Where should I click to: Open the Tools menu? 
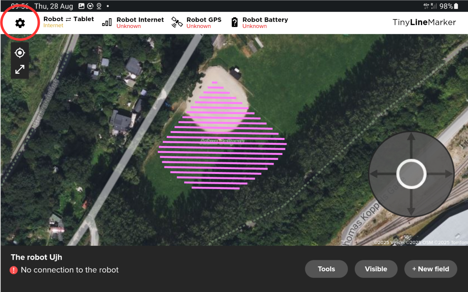pos(326,269)
